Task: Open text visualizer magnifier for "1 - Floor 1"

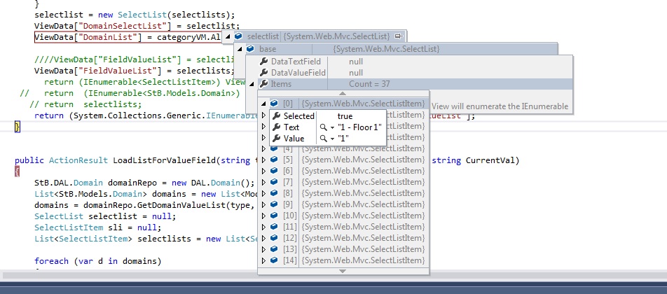Action: [323, 127]
